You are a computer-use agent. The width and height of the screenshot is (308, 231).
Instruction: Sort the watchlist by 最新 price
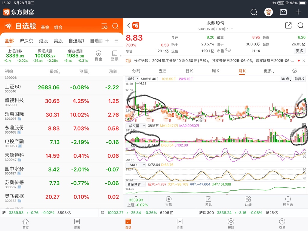pos(55,72)
